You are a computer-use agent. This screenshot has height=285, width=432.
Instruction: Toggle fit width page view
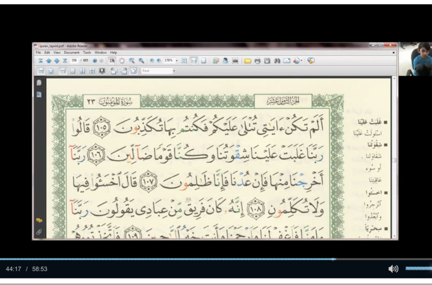tap(194, 61)
